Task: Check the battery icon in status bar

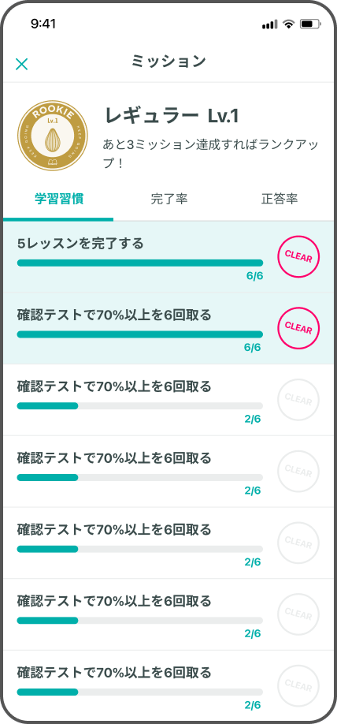Action: [x=310, y=24]
